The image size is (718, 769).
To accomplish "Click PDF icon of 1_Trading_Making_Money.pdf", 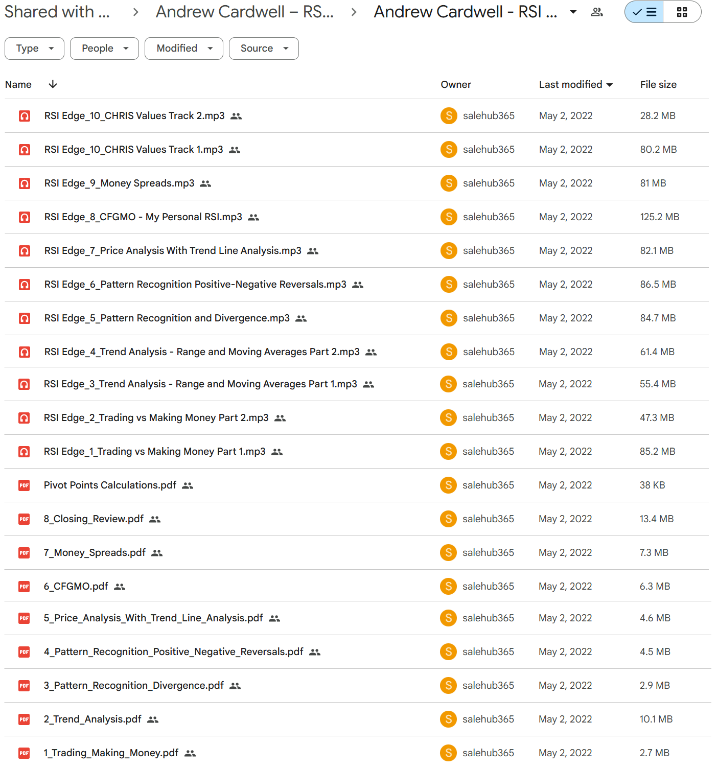I will pyautogui.click(x=24, y=753).
